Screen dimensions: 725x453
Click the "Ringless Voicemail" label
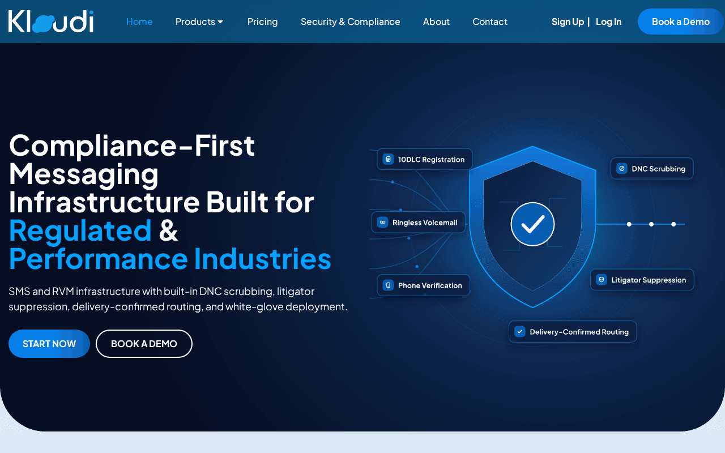[425, 223]
